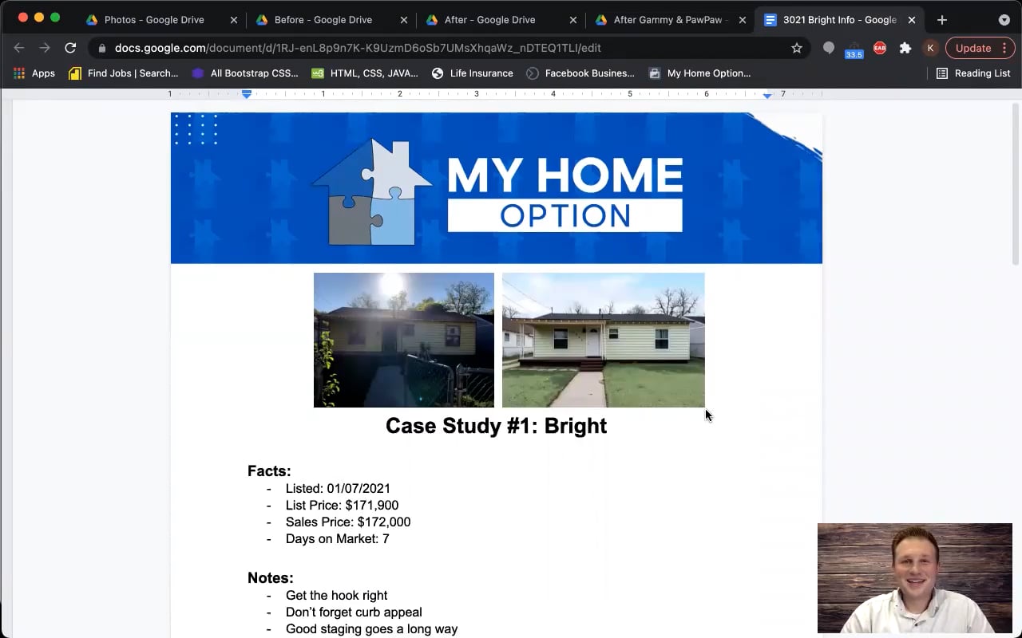
Task: Click the text Sales Price: $172,000
Action: pyautogui.click(x=348, y=522)
